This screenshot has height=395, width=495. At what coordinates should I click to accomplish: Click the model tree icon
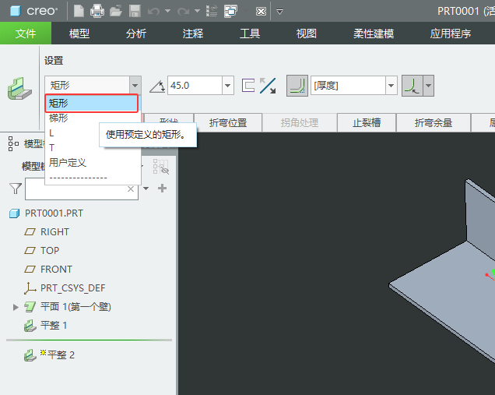point(13,144)
